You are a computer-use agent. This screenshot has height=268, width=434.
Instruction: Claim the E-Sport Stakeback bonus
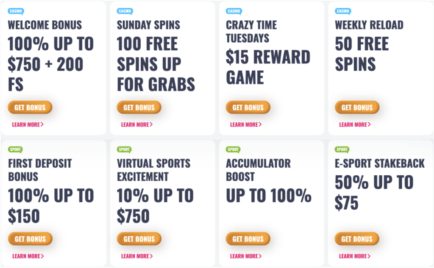pyautogui.click(x=357, y=239)
